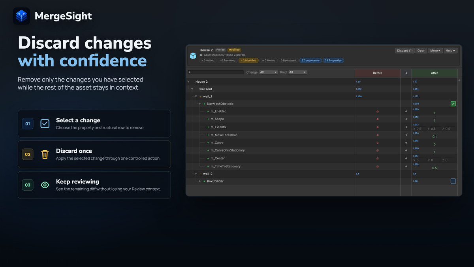
Task: Click the arrow in the m_Carve row
Action: click(x=406, y=143)
